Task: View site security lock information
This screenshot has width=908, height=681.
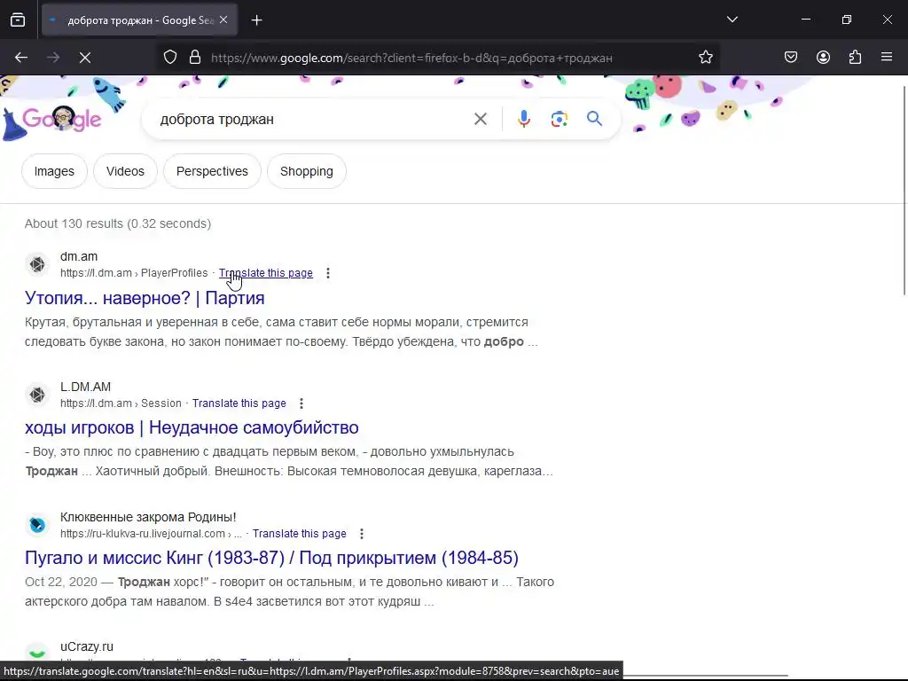Action: click(x=195, y=58)
